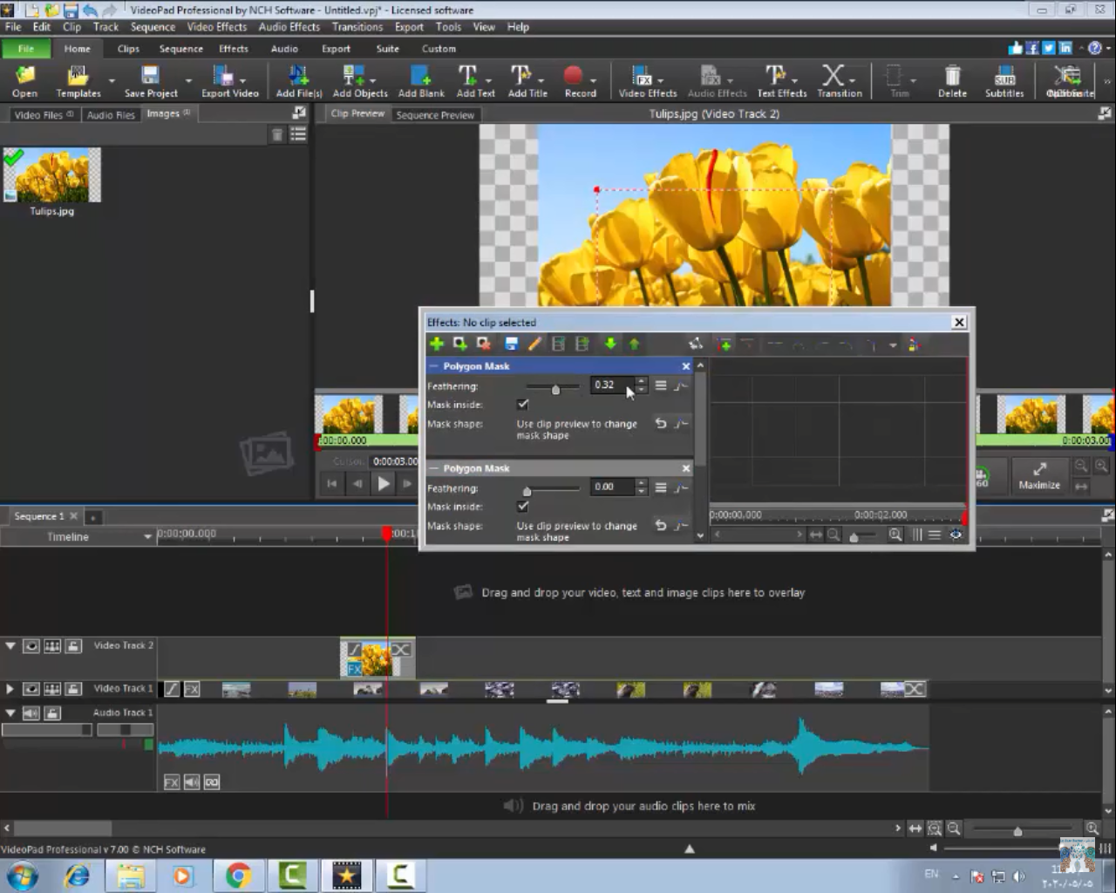Collapse the second Polygon Mask section header

433,468
